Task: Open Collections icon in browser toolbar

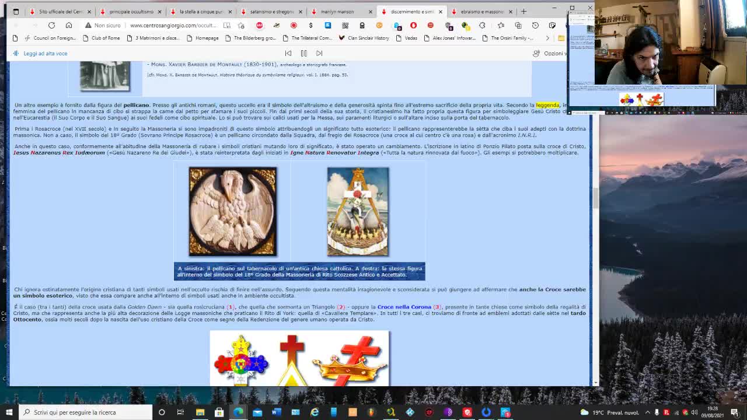Action: click(x=518, y=25)
